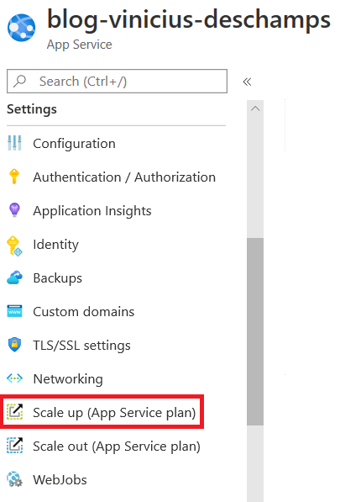Click the Scale out icon

coord(15,446)
